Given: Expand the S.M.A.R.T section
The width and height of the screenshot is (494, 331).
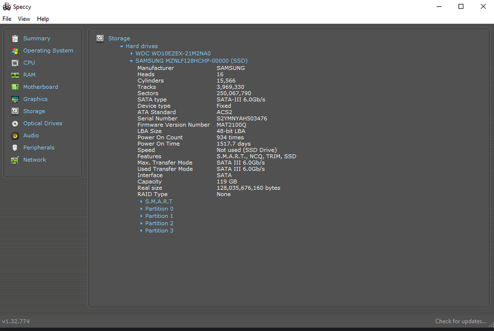Looking at the screenshot, I should point(141,202).
